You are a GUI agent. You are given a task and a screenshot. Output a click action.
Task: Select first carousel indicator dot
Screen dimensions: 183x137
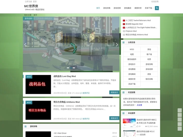coord(68,68)
